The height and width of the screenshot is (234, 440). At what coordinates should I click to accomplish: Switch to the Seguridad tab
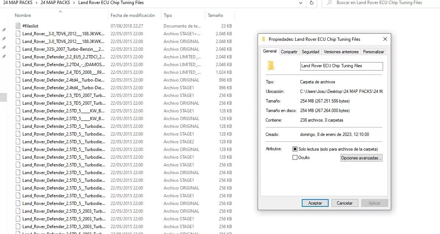click(x=310, y=52)
